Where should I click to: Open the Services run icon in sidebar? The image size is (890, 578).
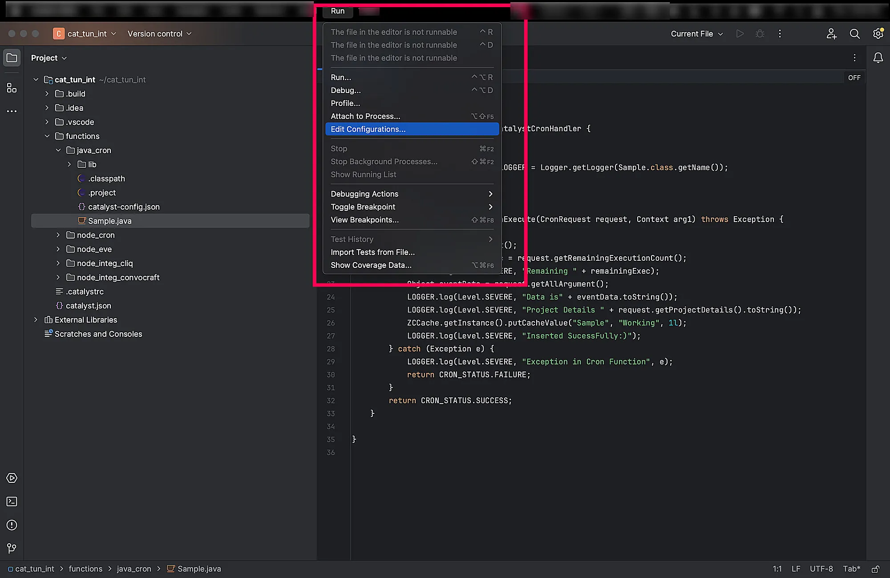[x=12, y=478]
